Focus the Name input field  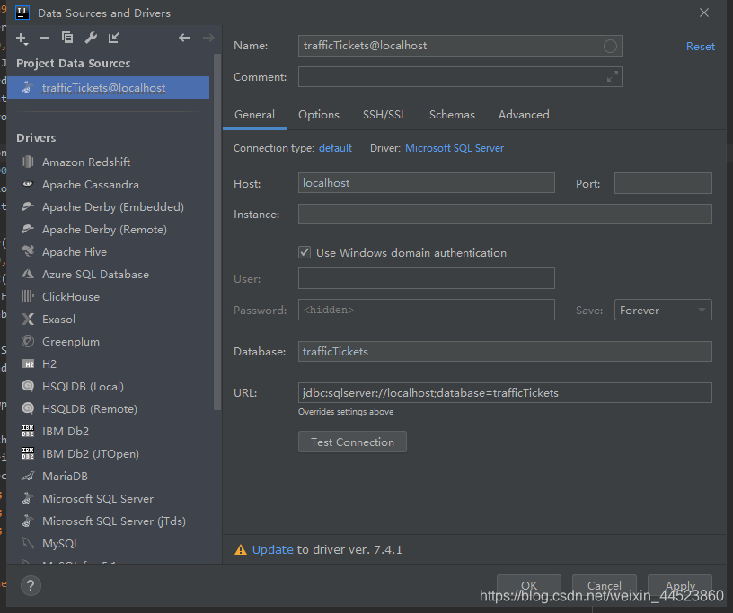click(x=460, y=46)
